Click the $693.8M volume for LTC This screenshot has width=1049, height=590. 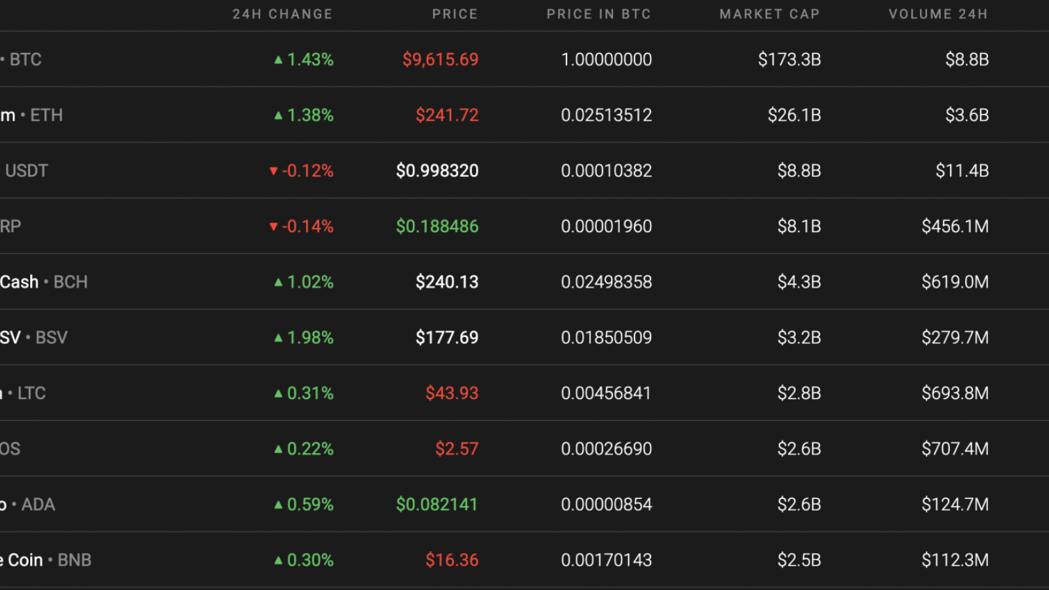click(955, 393)
